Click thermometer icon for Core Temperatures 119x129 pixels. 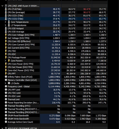[x=9, y=22]
